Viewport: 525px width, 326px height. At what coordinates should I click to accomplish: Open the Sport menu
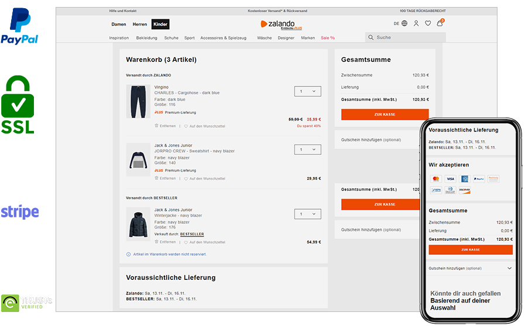[190, 38]
